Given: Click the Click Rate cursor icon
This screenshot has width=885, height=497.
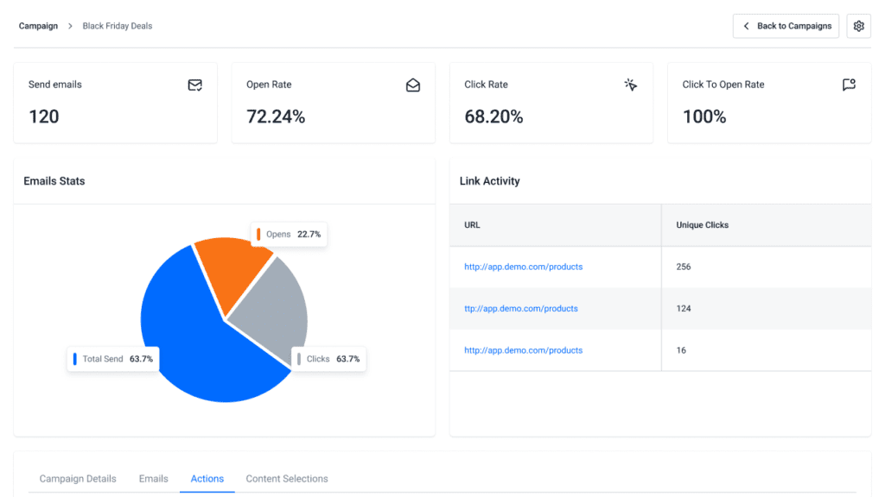Looking at the screenshot, I should (x=630, y=85).
